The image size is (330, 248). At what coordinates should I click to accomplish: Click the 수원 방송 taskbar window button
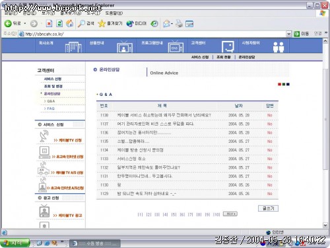coord(95,243)
